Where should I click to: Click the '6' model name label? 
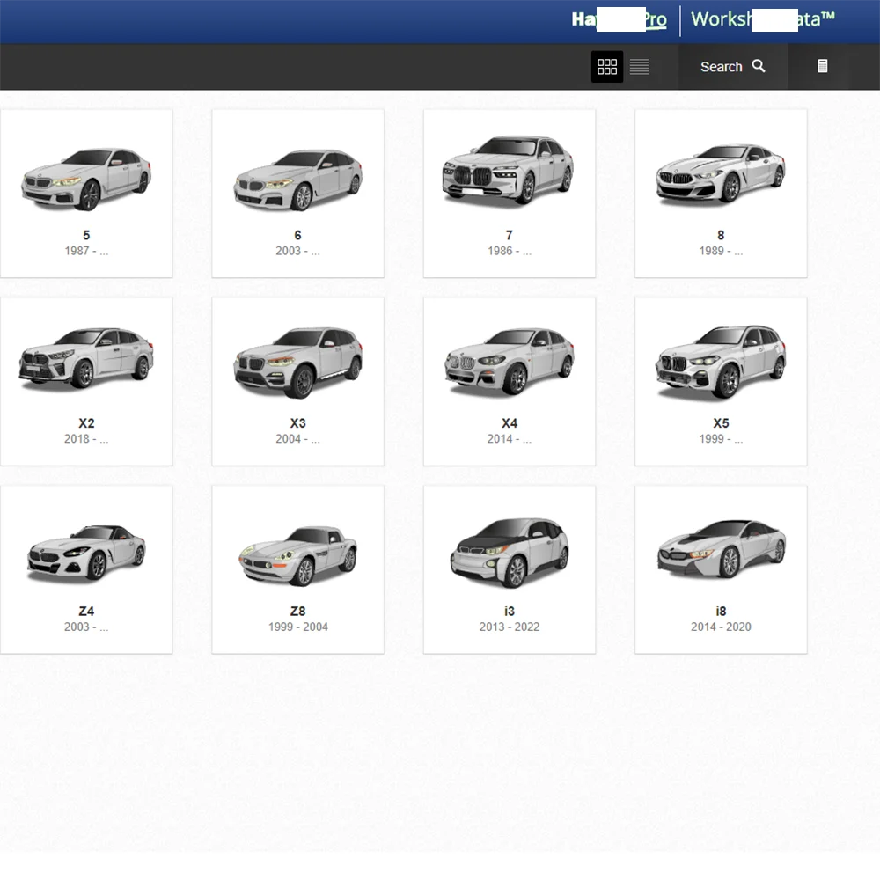tap(298, 235)
